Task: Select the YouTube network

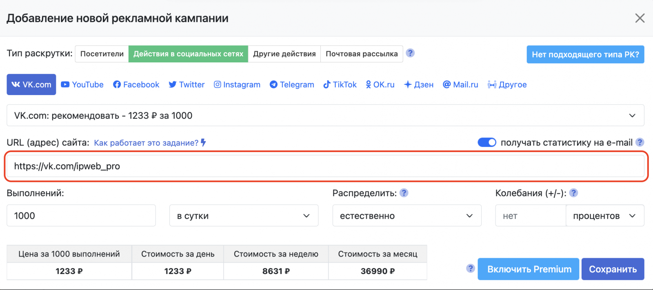Action: pos(82,84)
